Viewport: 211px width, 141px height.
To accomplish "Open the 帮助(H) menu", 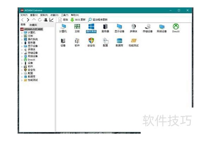I will (75, 15).
